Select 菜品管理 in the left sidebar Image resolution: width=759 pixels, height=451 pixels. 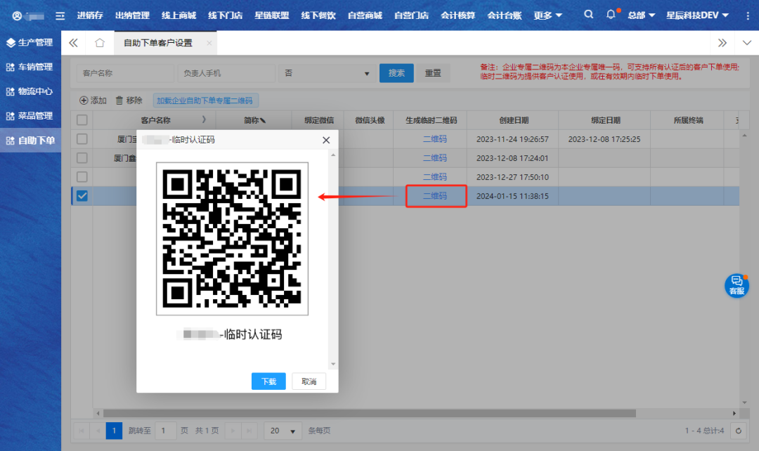tap(35, 116)
